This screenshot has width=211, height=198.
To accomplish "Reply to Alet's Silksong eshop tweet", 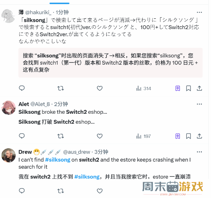I will click(21, 136).
